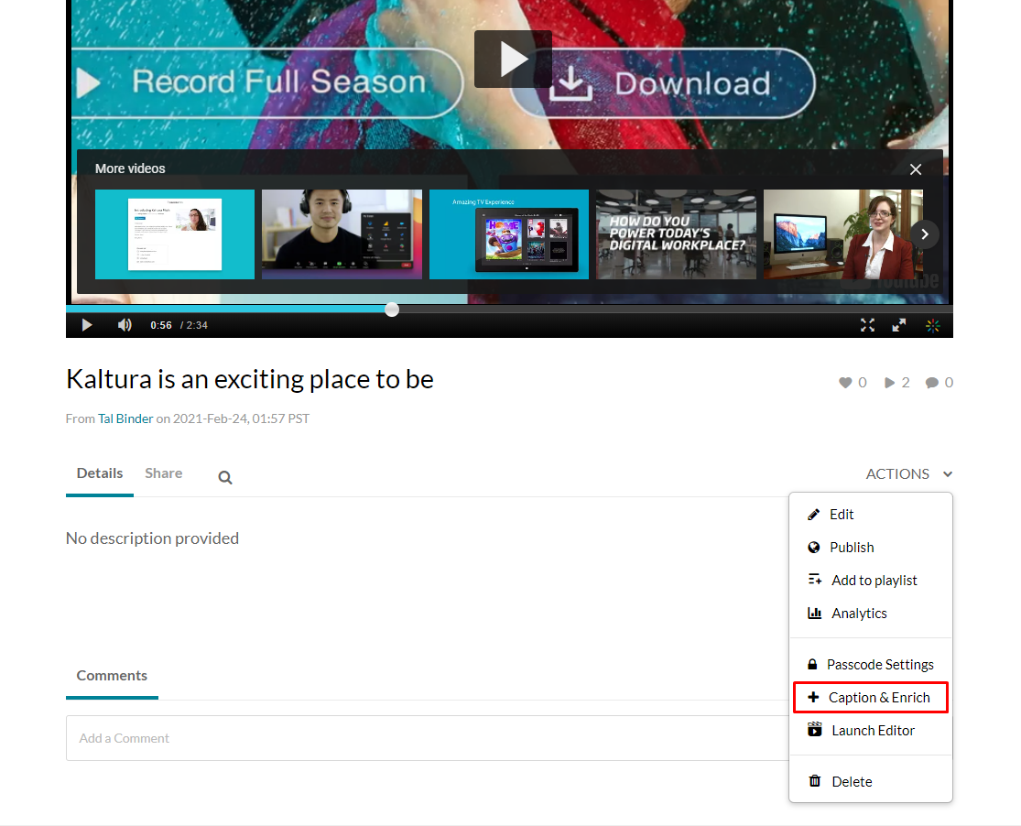Click the video title Kaltura is an exciting place
This screenshot has width=1021, height=826.
250,379
